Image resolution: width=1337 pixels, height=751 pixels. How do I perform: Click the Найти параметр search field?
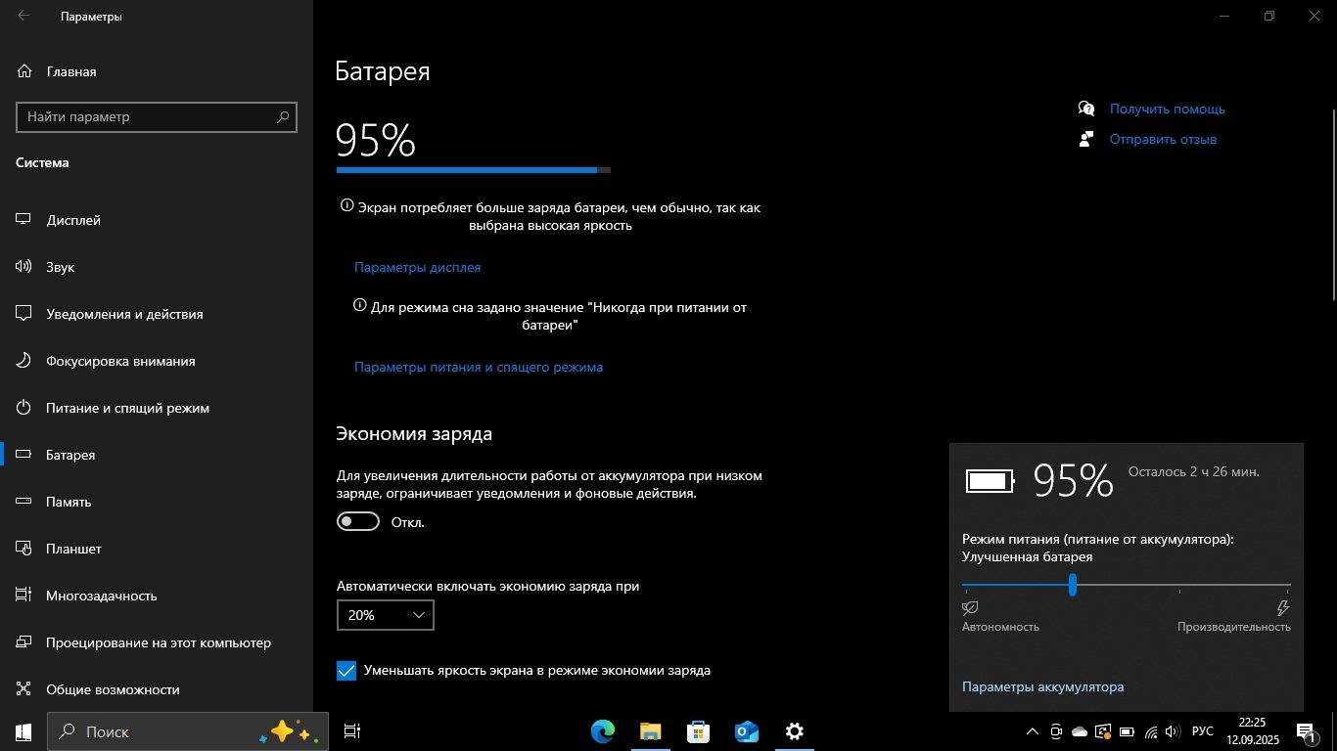(x=147, y=116)
